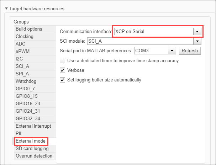Open the SCI_A group
This screenshot has height=165, width=216.
pyautogui.click(x=22, y=66)
